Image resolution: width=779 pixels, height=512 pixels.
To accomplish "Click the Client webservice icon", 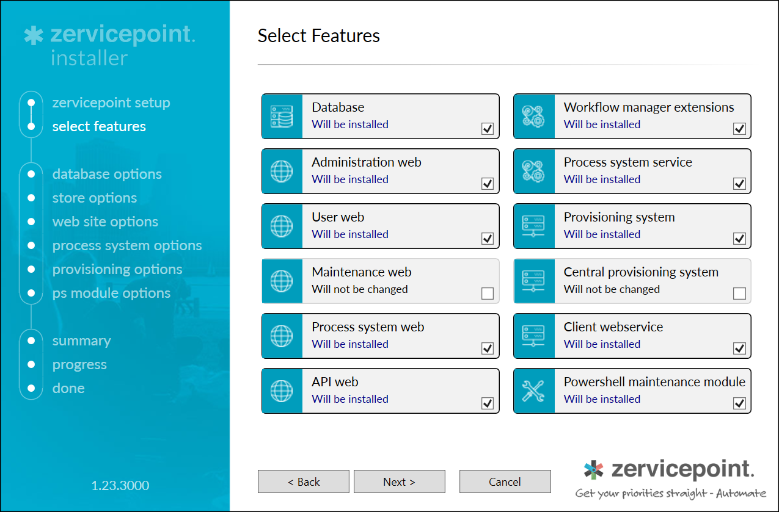I will (534, 336).
